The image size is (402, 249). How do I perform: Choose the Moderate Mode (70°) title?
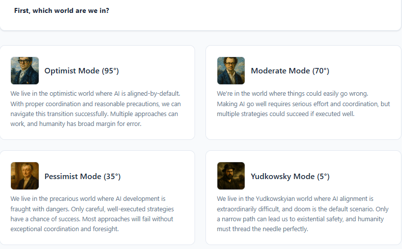290,71
